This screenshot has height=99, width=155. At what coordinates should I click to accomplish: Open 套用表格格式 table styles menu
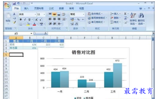click(97, 18)
